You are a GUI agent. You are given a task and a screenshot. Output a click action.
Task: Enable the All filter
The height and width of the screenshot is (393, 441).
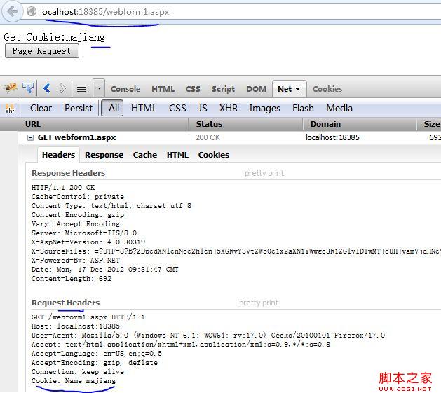113,108
